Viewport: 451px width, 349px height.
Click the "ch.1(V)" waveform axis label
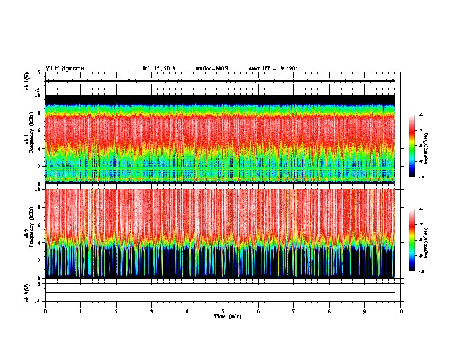tap(27, 81)
